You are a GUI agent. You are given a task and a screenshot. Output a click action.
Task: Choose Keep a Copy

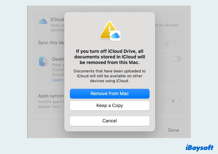pos(110,105)
